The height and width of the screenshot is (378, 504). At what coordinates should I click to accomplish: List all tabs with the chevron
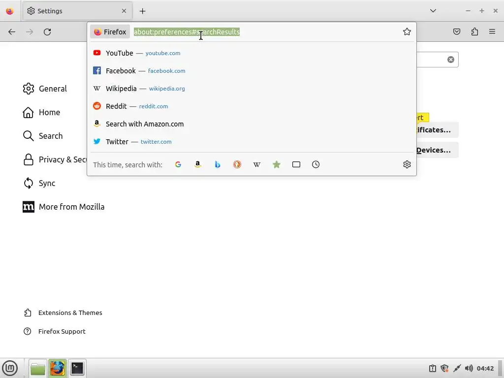pyautogui.click(x=433, y=11)
